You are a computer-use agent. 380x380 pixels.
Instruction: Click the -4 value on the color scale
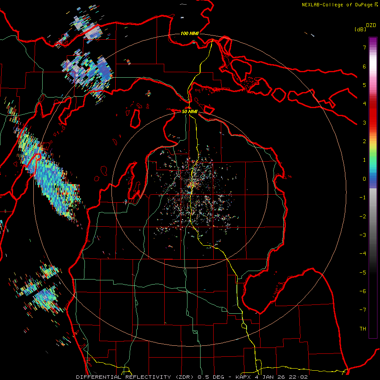[363, 254]
